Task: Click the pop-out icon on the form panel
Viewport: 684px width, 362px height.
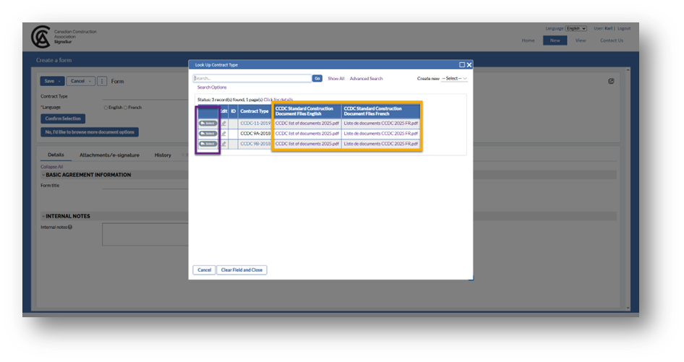Action: pos(611,81)
